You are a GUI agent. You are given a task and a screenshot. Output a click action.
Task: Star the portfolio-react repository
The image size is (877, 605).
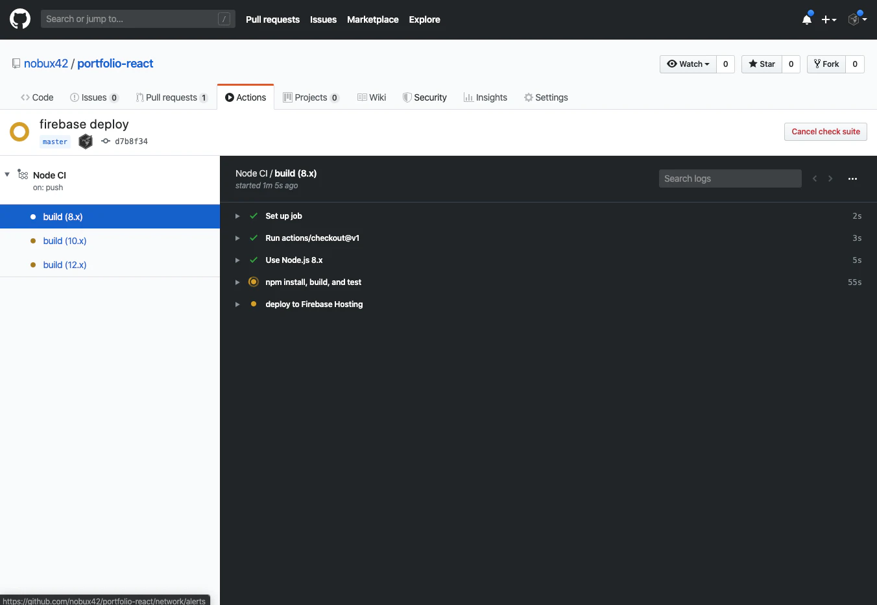point(762,64)
